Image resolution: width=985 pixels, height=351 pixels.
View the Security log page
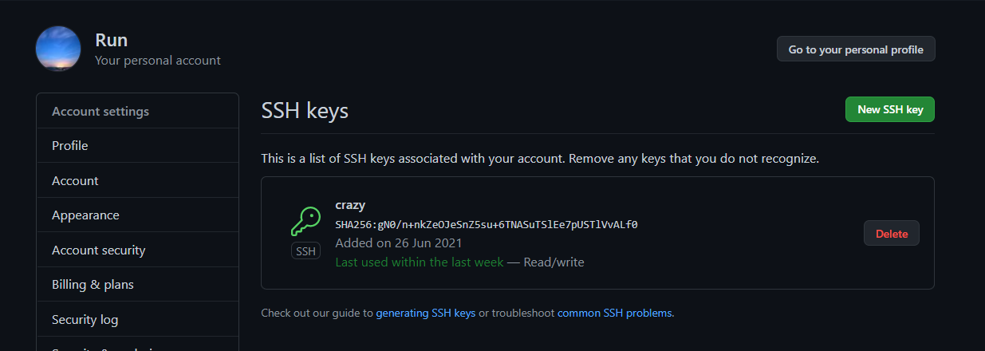coord(137,319)
